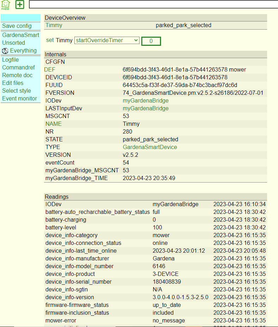Open the GardenaSmart room
Screen dimensions: 278x327
click(x=21, y=35)
